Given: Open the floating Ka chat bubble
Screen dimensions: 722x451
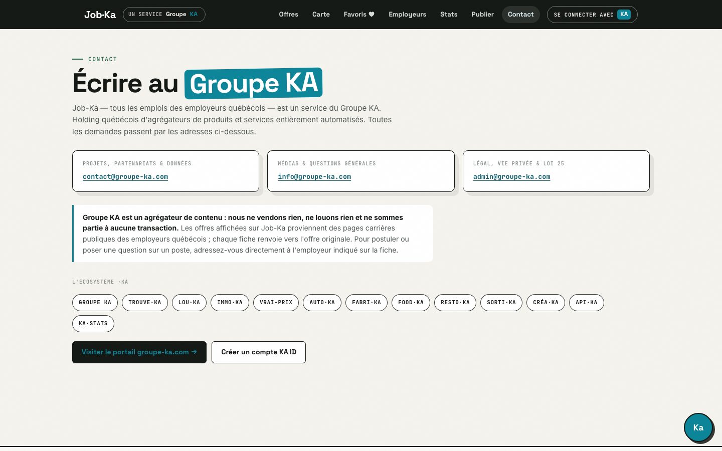Looking at the screenshot, I should click(x=698, y=427).
